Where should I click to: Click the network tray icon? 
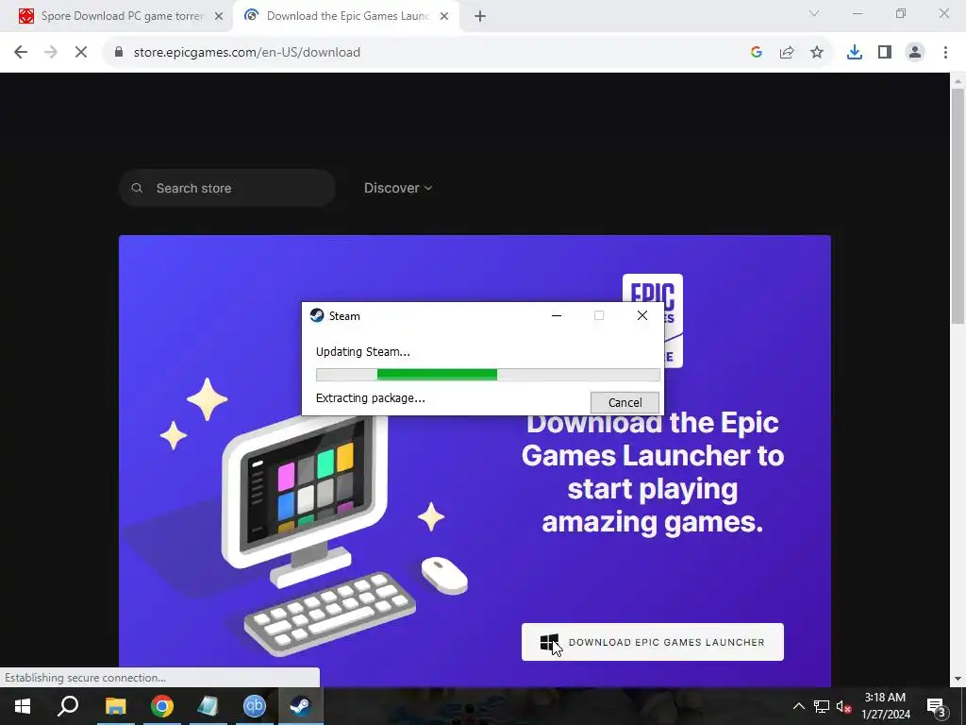822,706
